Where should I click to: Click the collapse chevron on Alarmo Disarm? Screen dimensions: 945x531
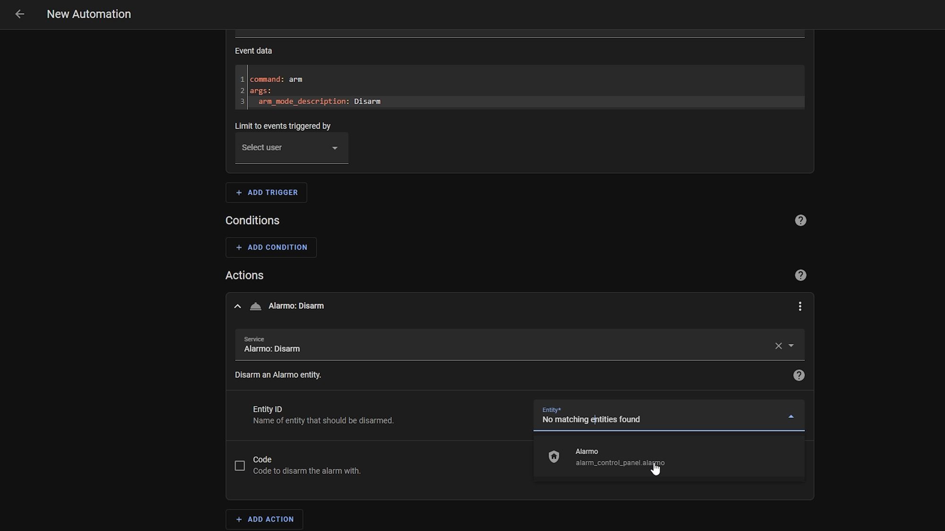238,306
